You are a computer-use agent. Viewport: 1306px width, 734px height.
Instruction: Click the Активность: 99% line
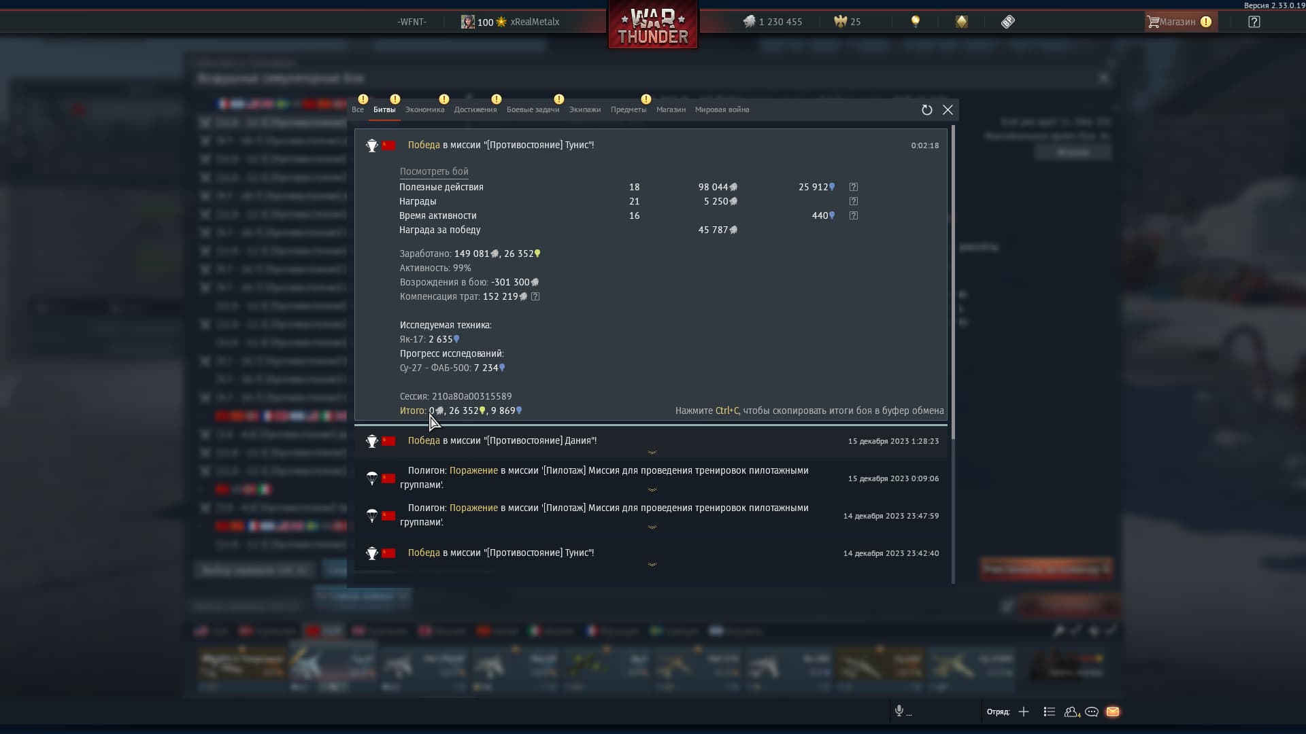point(435,268)
